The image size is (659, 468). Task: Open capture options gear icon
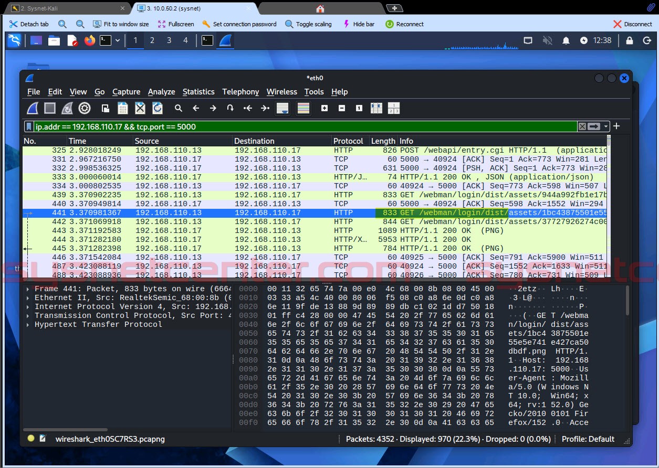pos(85,108)
